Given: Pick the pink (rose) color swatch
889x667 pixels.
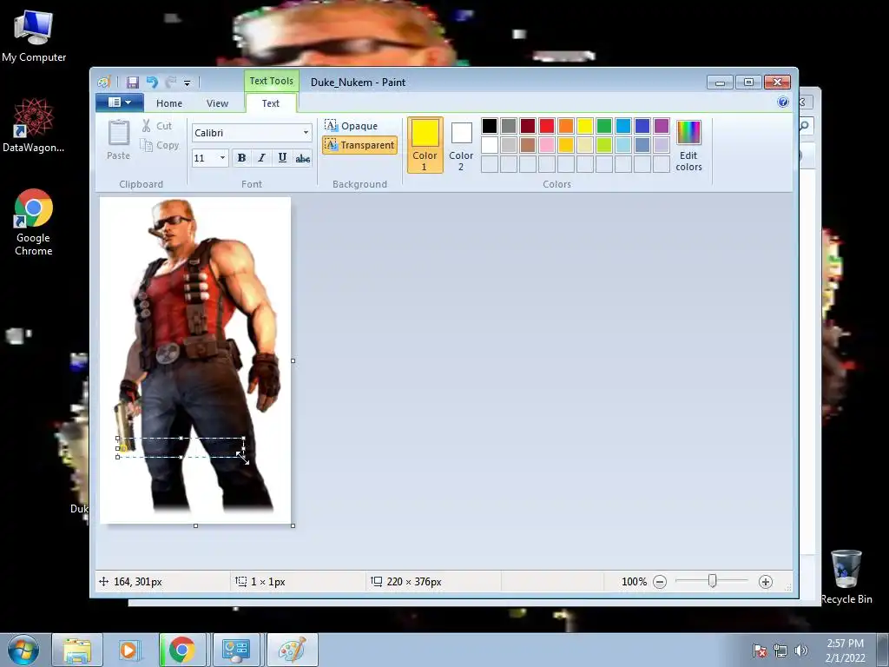Looking at the screenshot, I should [x=547, y=145].
